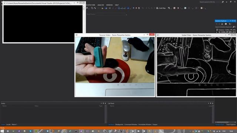Screen dimensions: 237x133
Task: Switch to the Solution Explorer bottom tab
Action: point(220,125)
